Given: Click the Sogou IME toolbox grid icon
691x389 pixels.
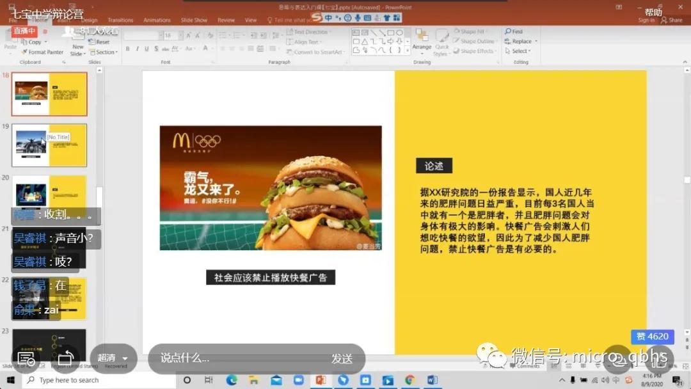Looking at the screenshot, I should click(x=397, y=18).
